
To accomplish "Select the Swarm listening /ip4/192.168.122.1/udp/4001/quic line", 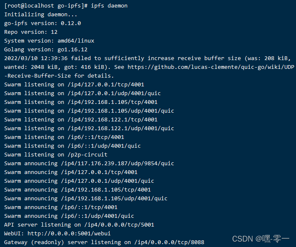I will click(89, 128).
